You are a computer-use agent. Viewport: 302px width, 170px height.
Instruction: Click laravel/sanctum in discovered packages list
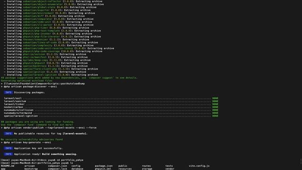pos(15,101)
